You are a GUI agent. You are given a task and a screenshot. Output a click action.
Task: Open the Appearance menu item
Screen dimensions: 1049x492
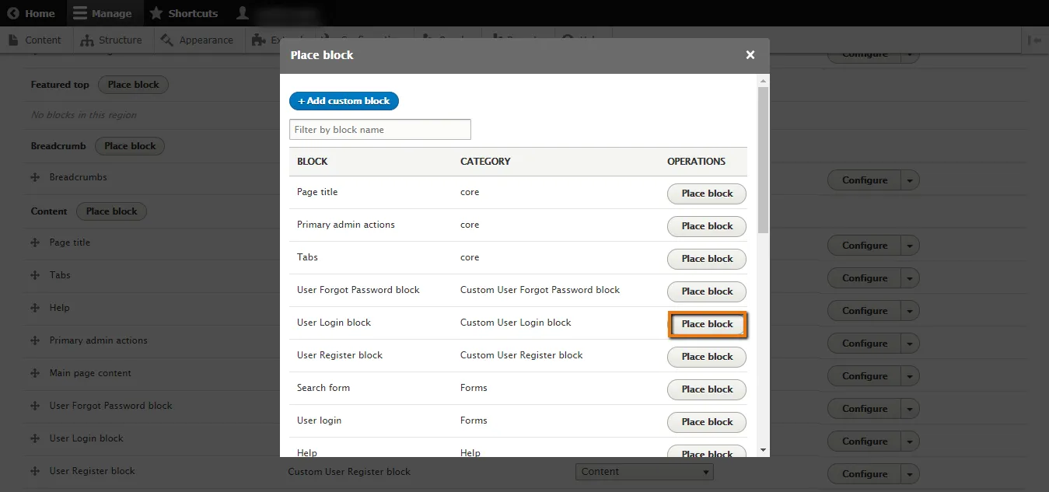point(198,40)
